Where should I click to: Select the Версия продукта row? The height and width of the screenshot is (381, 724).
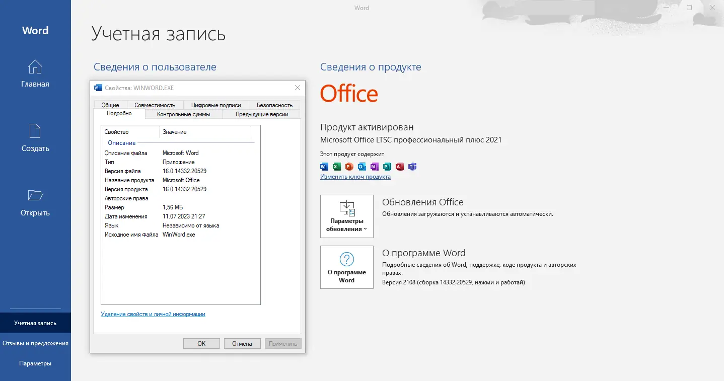(x=181, y=189)
